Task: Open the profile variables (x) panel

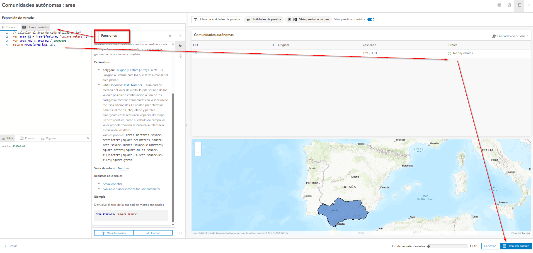Action: coord(180,36)
